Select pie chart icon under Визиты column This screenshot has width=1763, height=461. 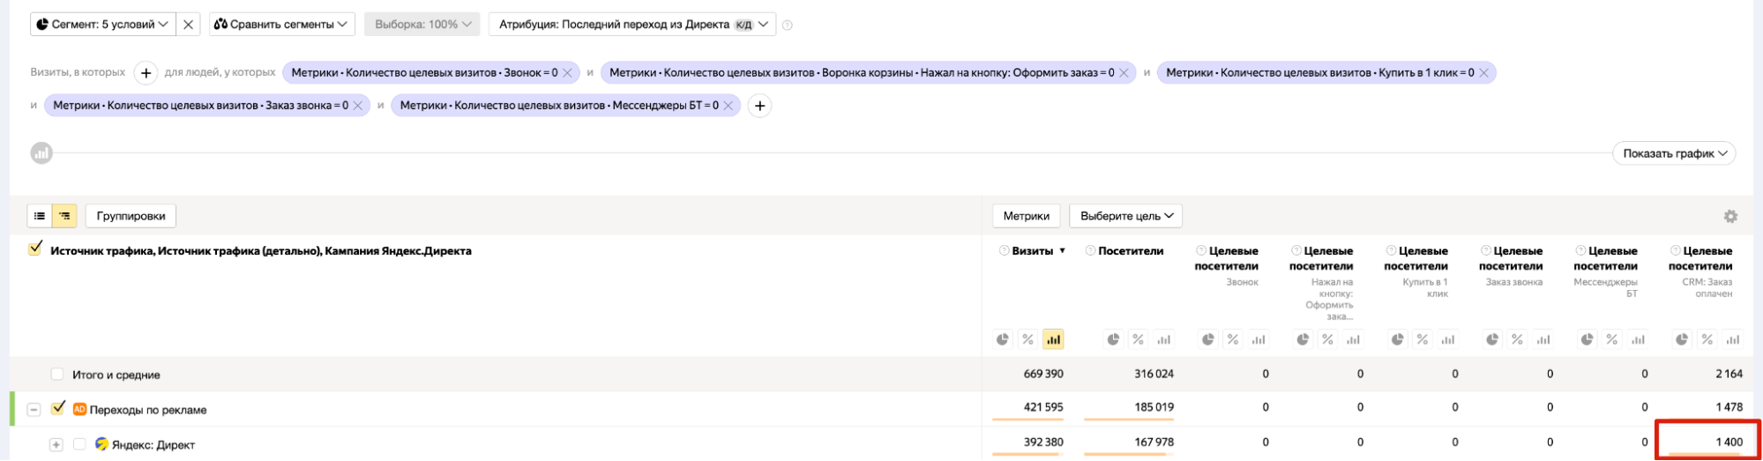[x=1003, y=339]
